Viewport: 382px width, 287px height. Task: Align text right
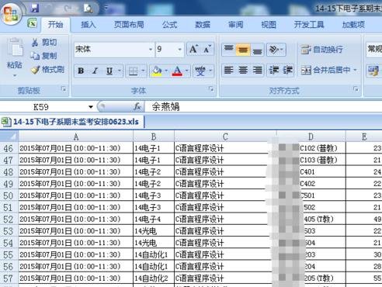pos(257,70)
